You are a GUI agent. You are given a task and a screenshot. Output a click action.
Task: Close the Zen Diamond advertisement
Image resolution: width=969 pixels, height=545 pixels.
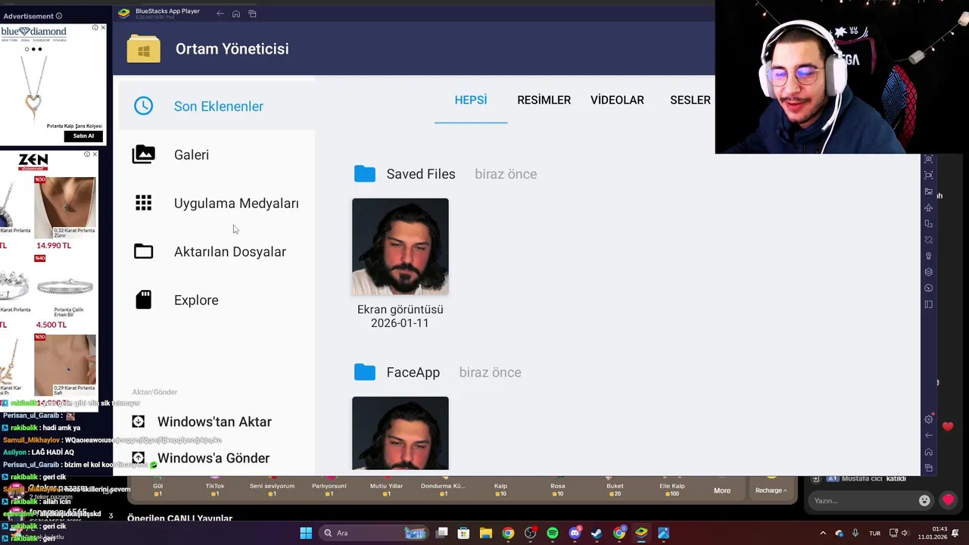[x=95, y=154]
